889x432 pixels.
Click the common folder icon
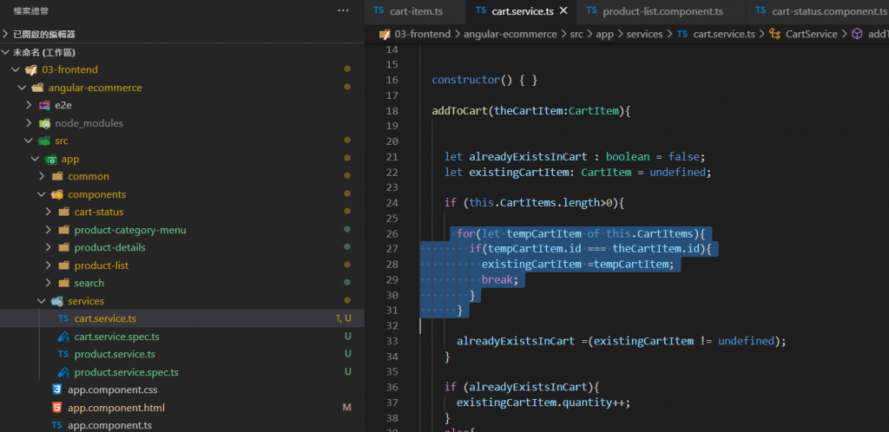56,176
